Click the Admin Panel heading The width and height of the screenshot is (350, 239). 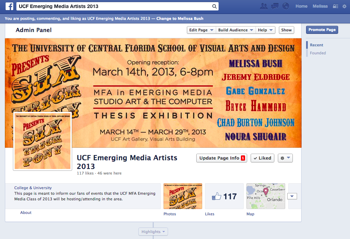coord(33,30)
